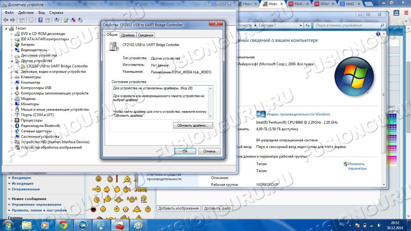Expand Сетевые адаптеры node

12,131
